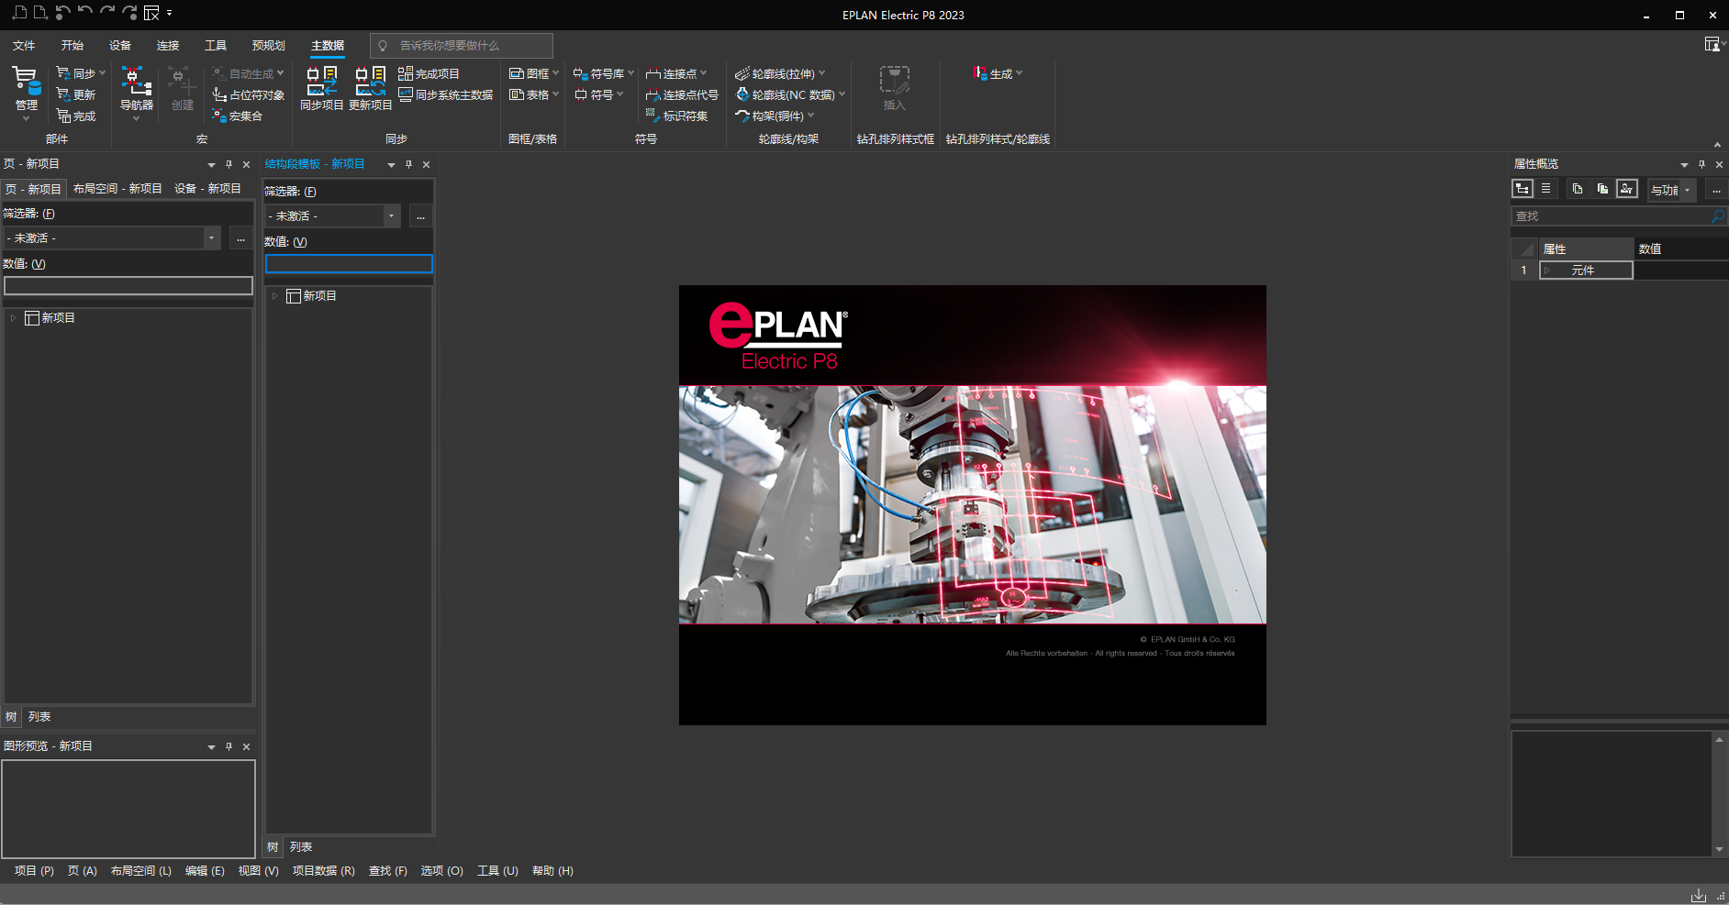Click the 更新项目 update project icon
1729x905 pixels.
(371, 82)
